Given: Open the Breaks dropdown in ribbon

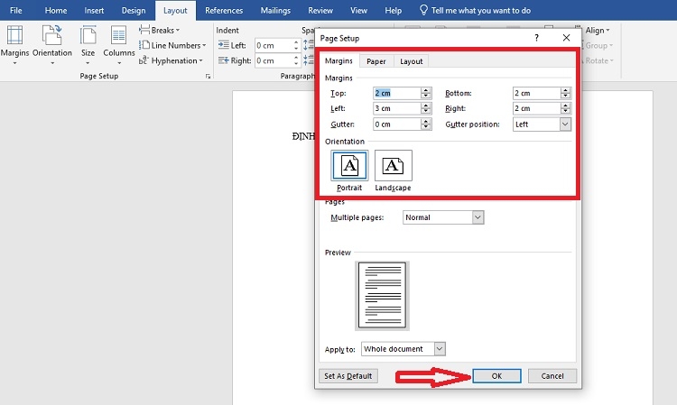Looking at the screenshot, I should (162, 30).
